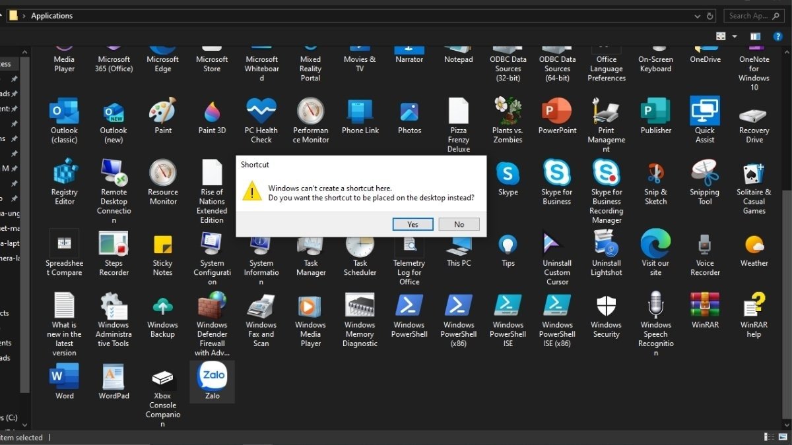Open Paint 3D

point(211,112)
